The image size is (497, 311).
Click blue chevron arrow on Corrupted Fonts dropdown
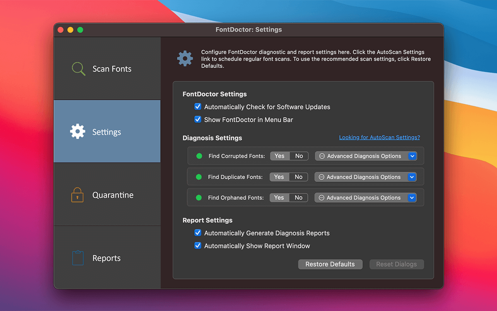(412, 156)
